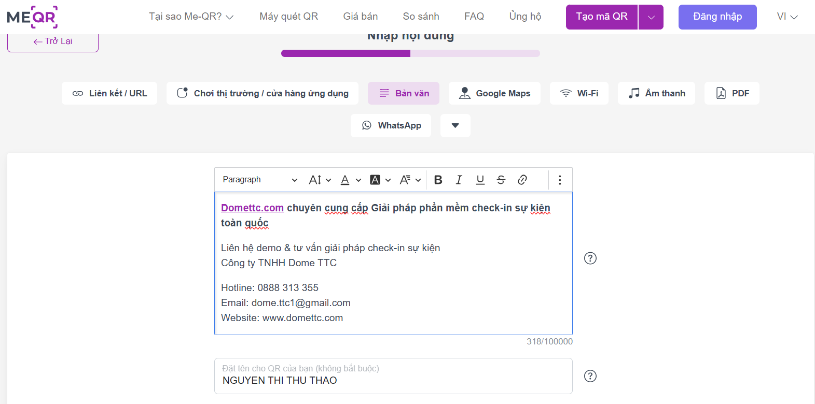815x404 pixels.
Task: Select the Wi-Fi QR type
Action: 579,93
